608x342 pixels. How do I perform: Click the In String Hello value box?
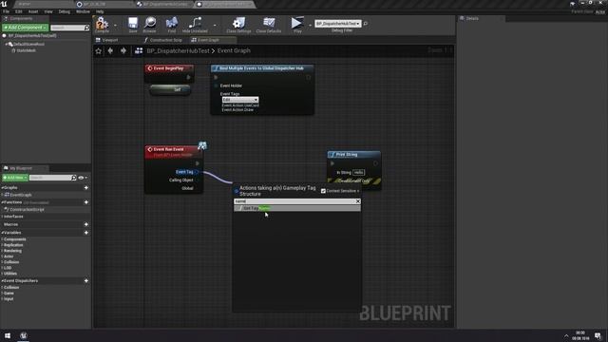tap(359, 172)
